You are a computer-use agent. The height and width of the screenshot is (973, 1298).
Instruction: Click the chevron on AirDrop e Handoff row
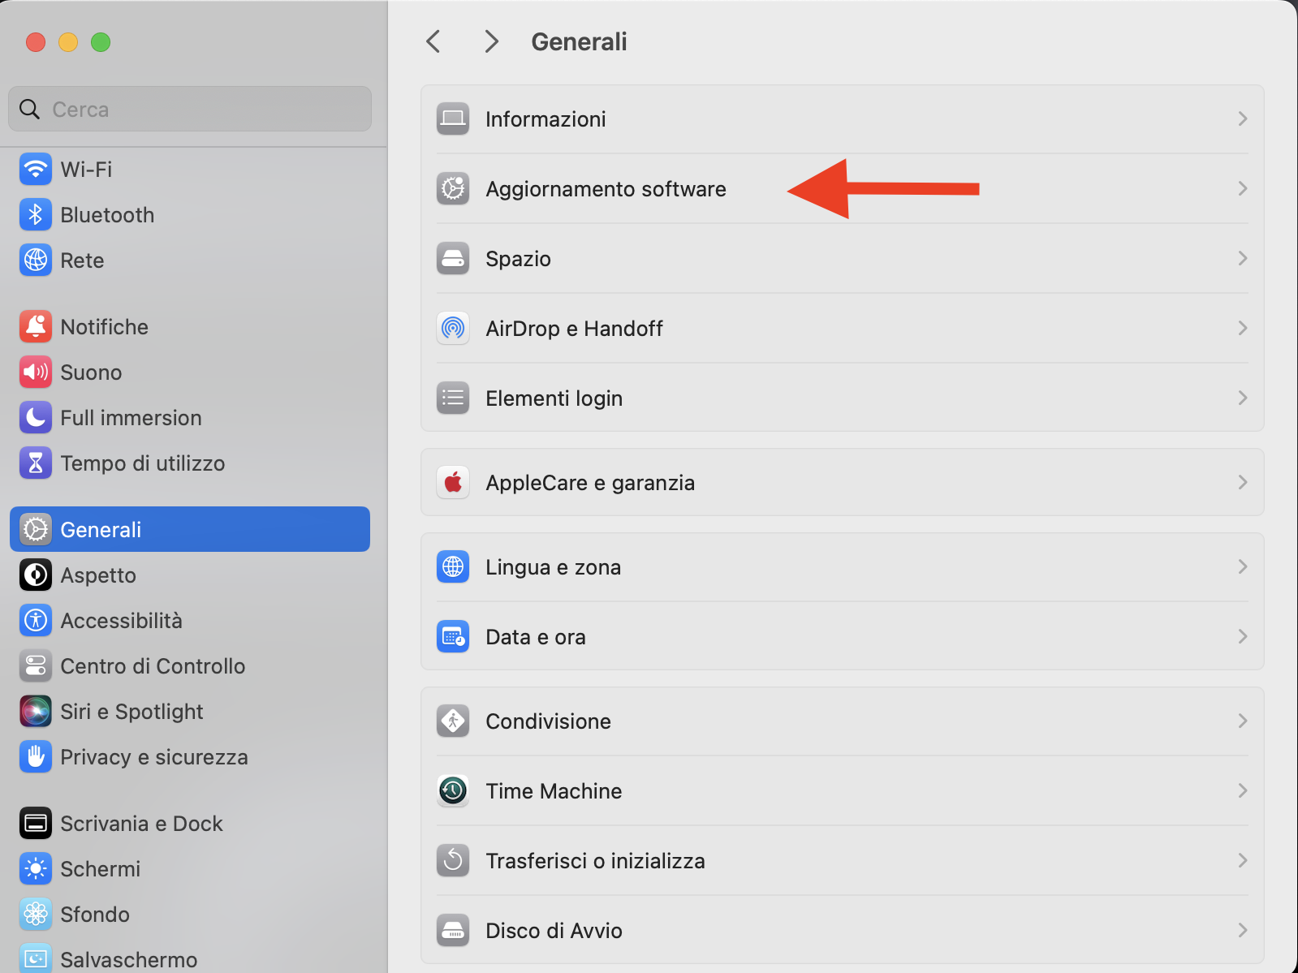[x=1243, y=329]
